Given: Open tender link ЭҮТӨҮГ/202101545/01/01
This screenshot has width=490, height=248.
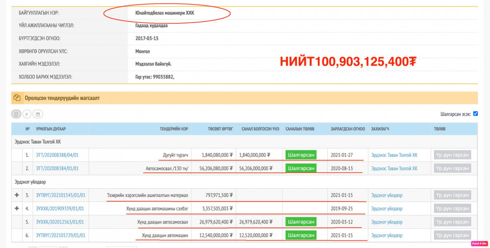Looking at the screenshot, I should click(60, 195).
